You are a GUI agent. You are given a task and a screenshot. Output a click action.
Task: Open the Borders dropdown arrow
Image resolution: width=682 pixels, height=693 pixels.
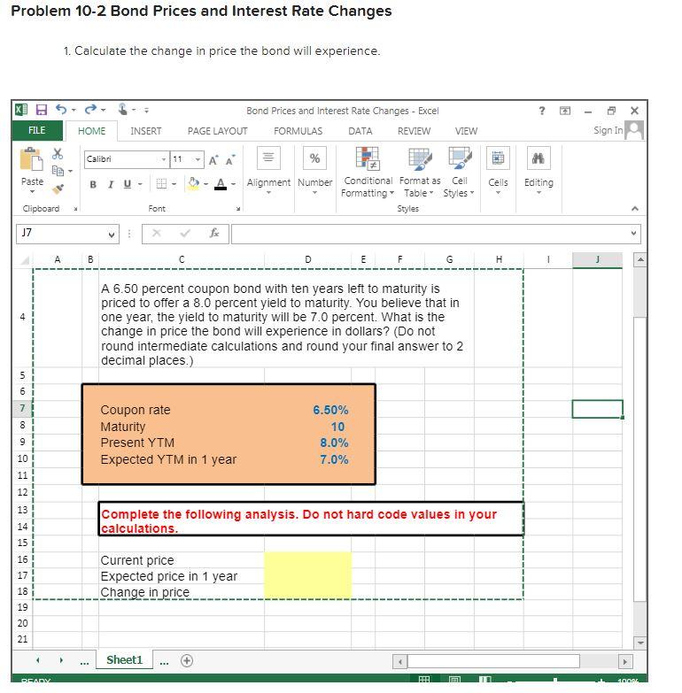(174, 184)
